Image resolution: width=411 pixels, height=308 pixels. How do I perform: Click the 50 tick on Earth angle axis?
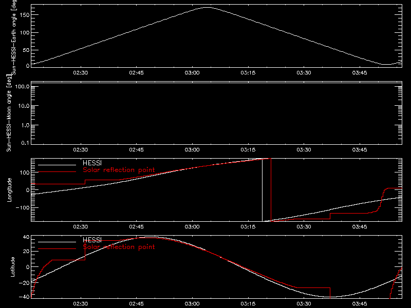pos(26,50)
